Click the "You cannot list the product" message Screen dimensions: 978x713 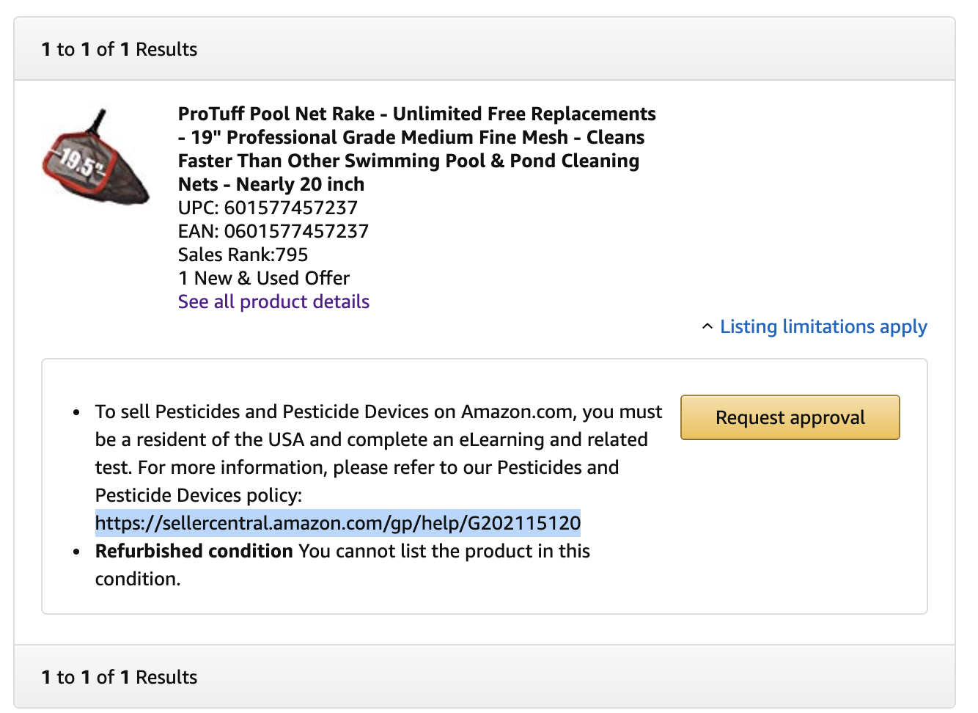(x=342, y=565)
